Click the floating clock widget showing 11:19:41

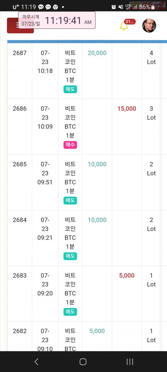coord(57,20)
